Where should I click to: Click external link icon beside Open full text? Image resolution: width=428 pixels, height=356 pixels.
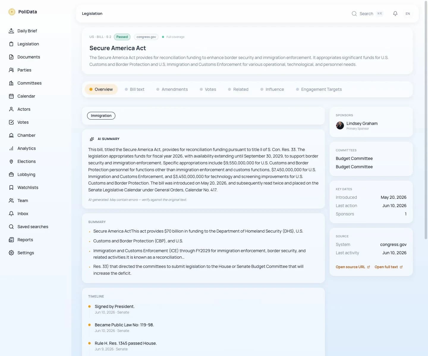(401, 267)
